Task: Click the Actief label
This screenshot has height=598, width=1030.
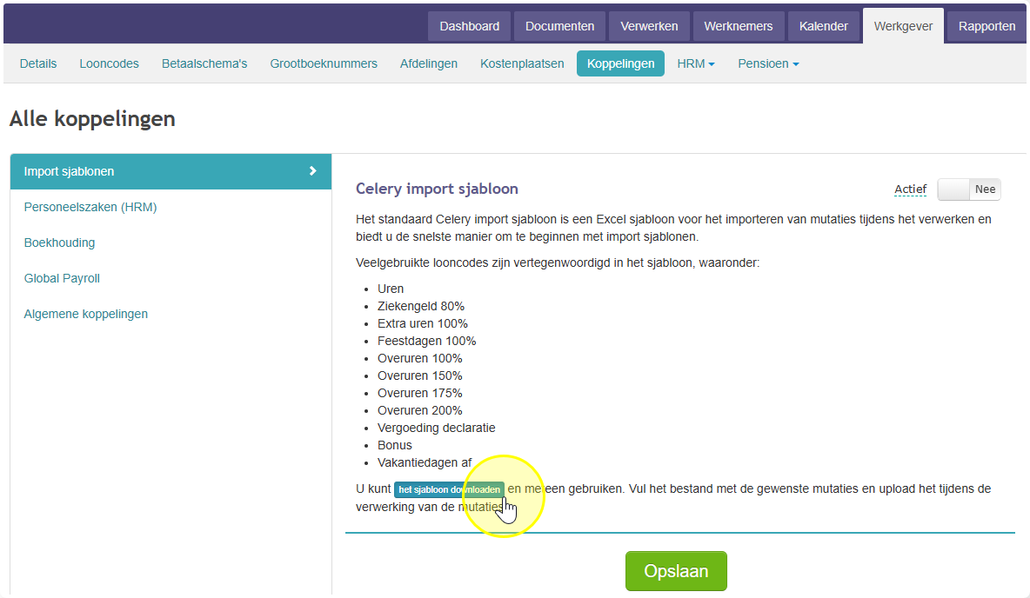Action: point(911,189)
